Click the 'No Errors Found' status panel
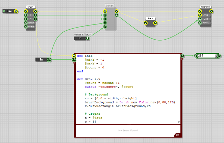The height and width of the screenshot is (143, 224). 128,131
